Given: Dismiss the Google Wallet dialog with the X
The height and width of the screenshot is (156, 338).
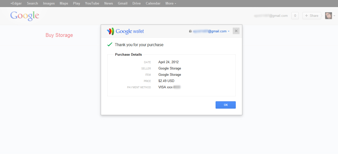Looking at the screenshot, I should coord(236,31).
